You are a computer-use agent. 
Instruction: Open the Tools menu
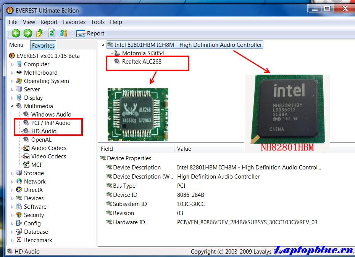point(98,22)
